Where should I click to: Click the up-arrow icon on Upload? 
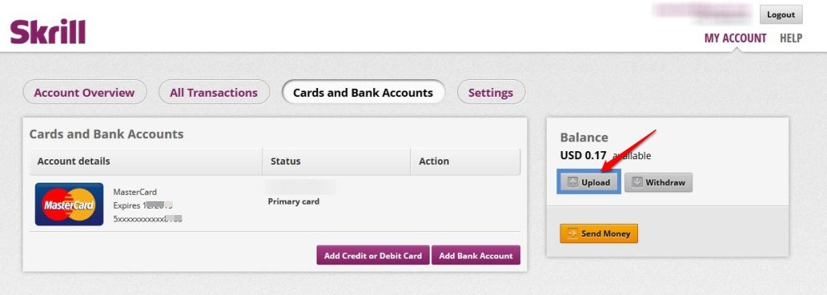(573, 183)
